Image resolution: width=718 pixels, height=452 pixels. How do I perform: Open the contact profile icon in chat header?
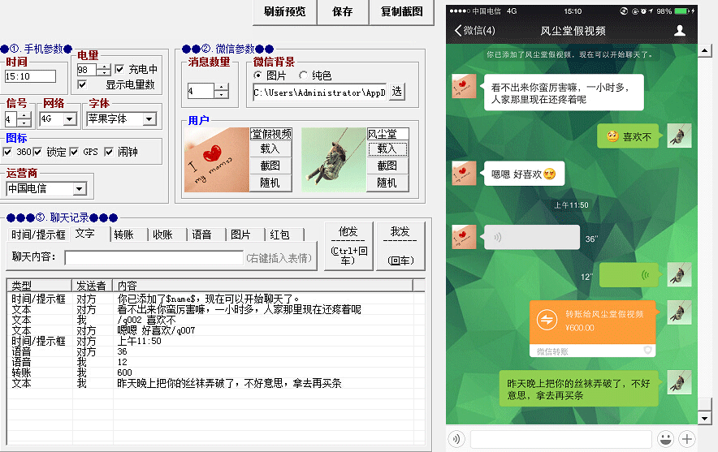click(680, 31)
